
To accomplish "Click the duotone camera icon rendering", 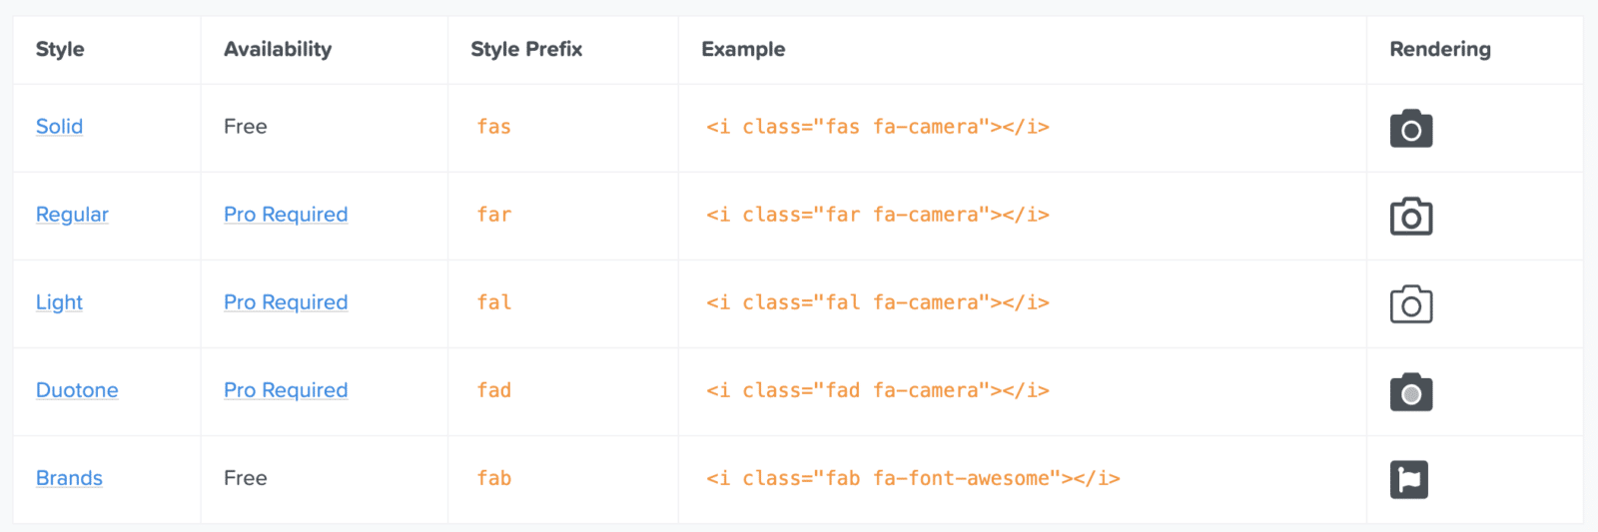I will (x=1410, y=392).
